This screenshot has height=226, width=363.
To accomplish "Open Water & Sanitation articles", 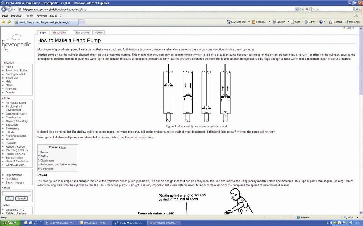I will 17,161.
